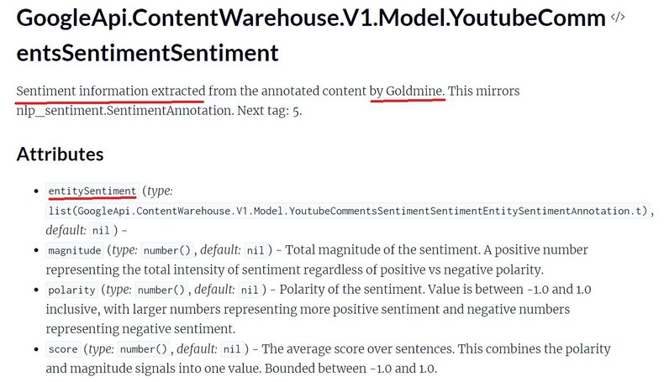Click the YoutubeCommentsSentimentSentiment page title
664x382 pixels.
click(x=311, y=35)
